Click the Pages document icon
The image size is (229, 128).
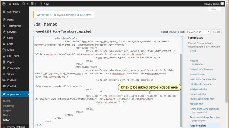pos(4,62)
